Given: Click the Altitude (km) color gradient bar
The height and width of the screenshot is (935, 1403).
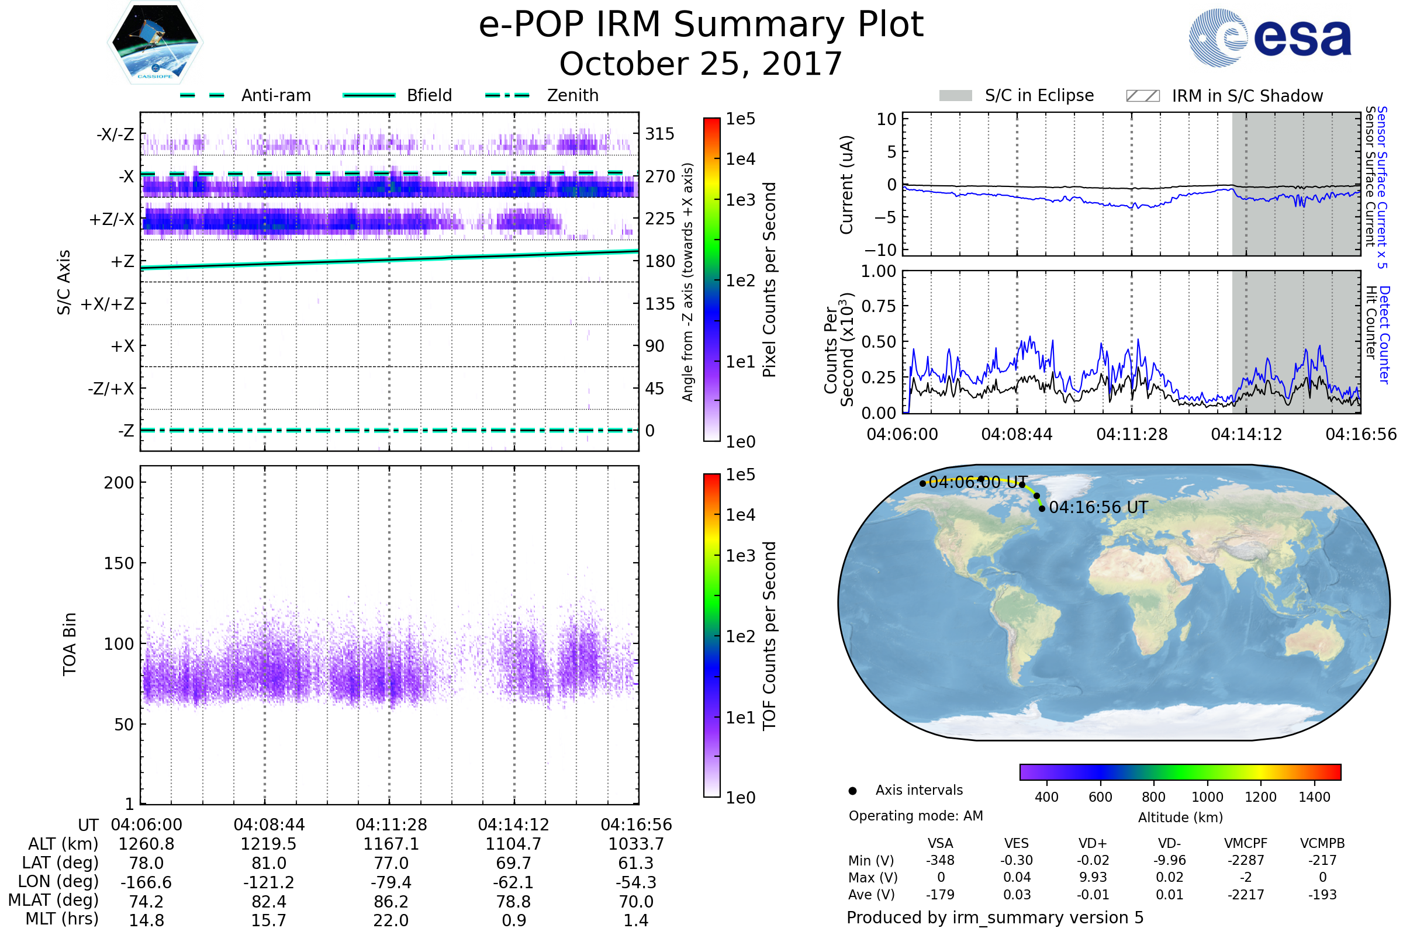Looking at the screenshot, I should tap(1180, 771).
